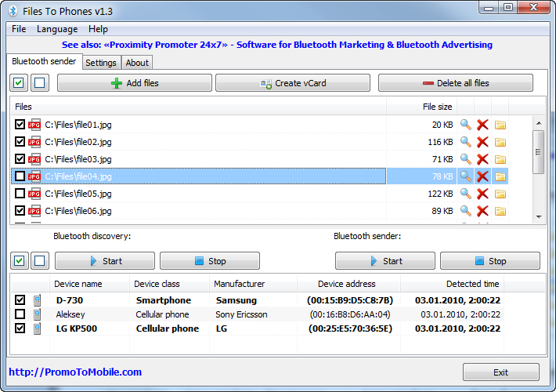The width and height of the screenshot is (556, 392).
Task: Switch to the Bluetooth sender tab
Action: [x=45, y=61]
